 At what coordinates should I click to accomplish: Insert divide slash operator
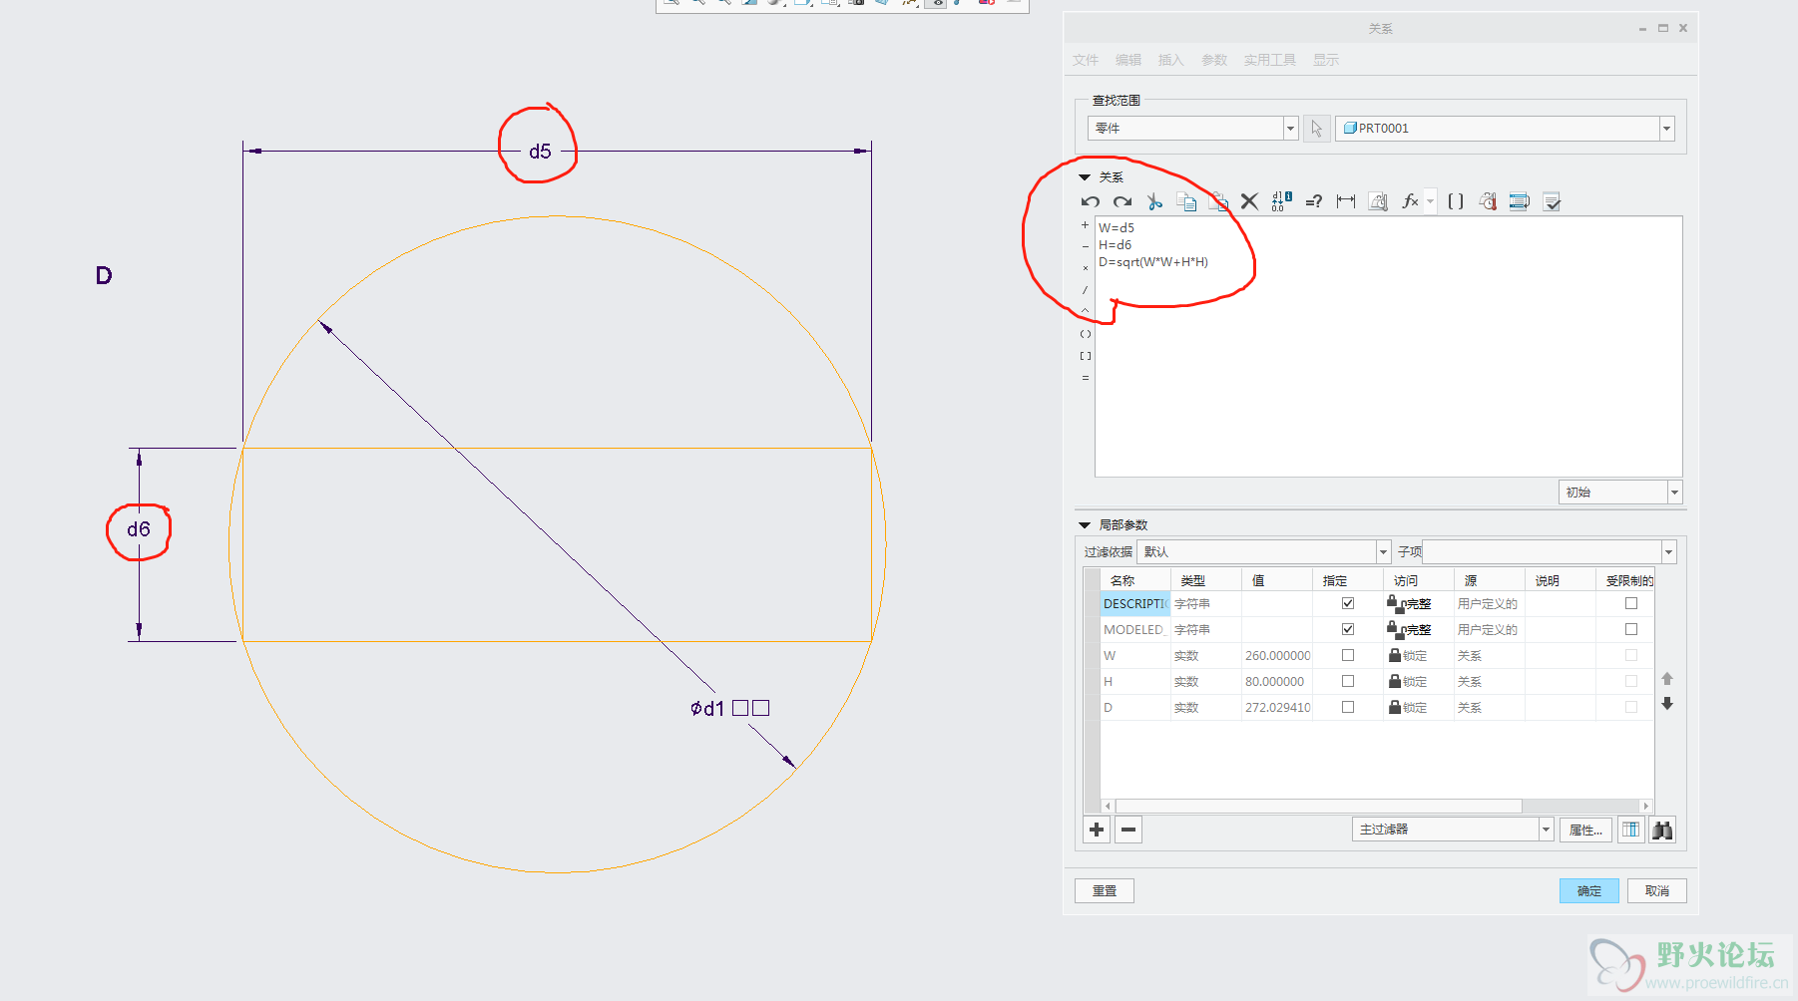[1086, 290]
